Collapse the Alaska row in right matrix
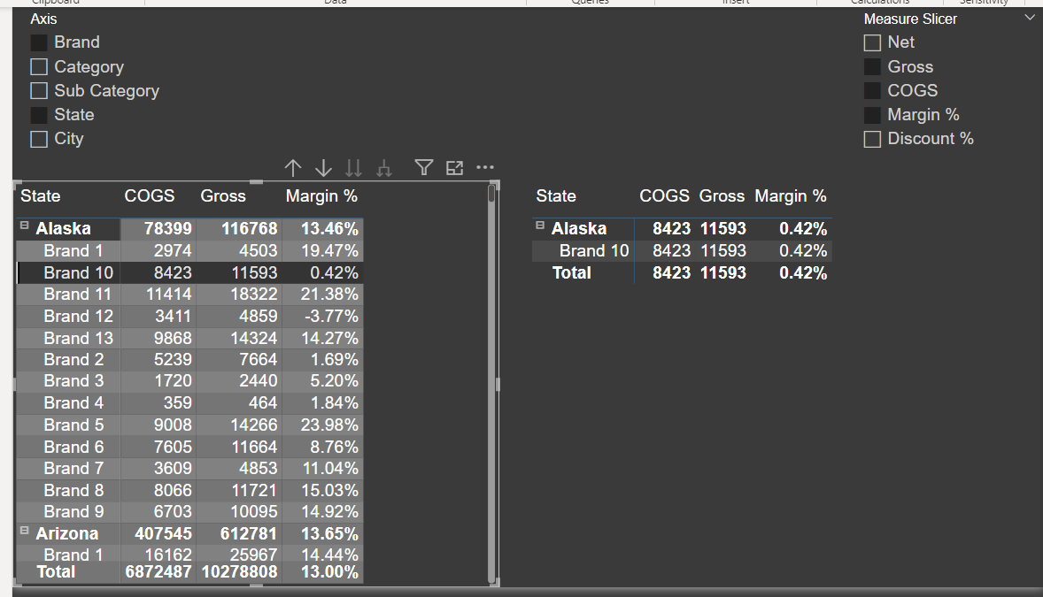Screen dimensions: 1043x597 (x=540, y=226)
